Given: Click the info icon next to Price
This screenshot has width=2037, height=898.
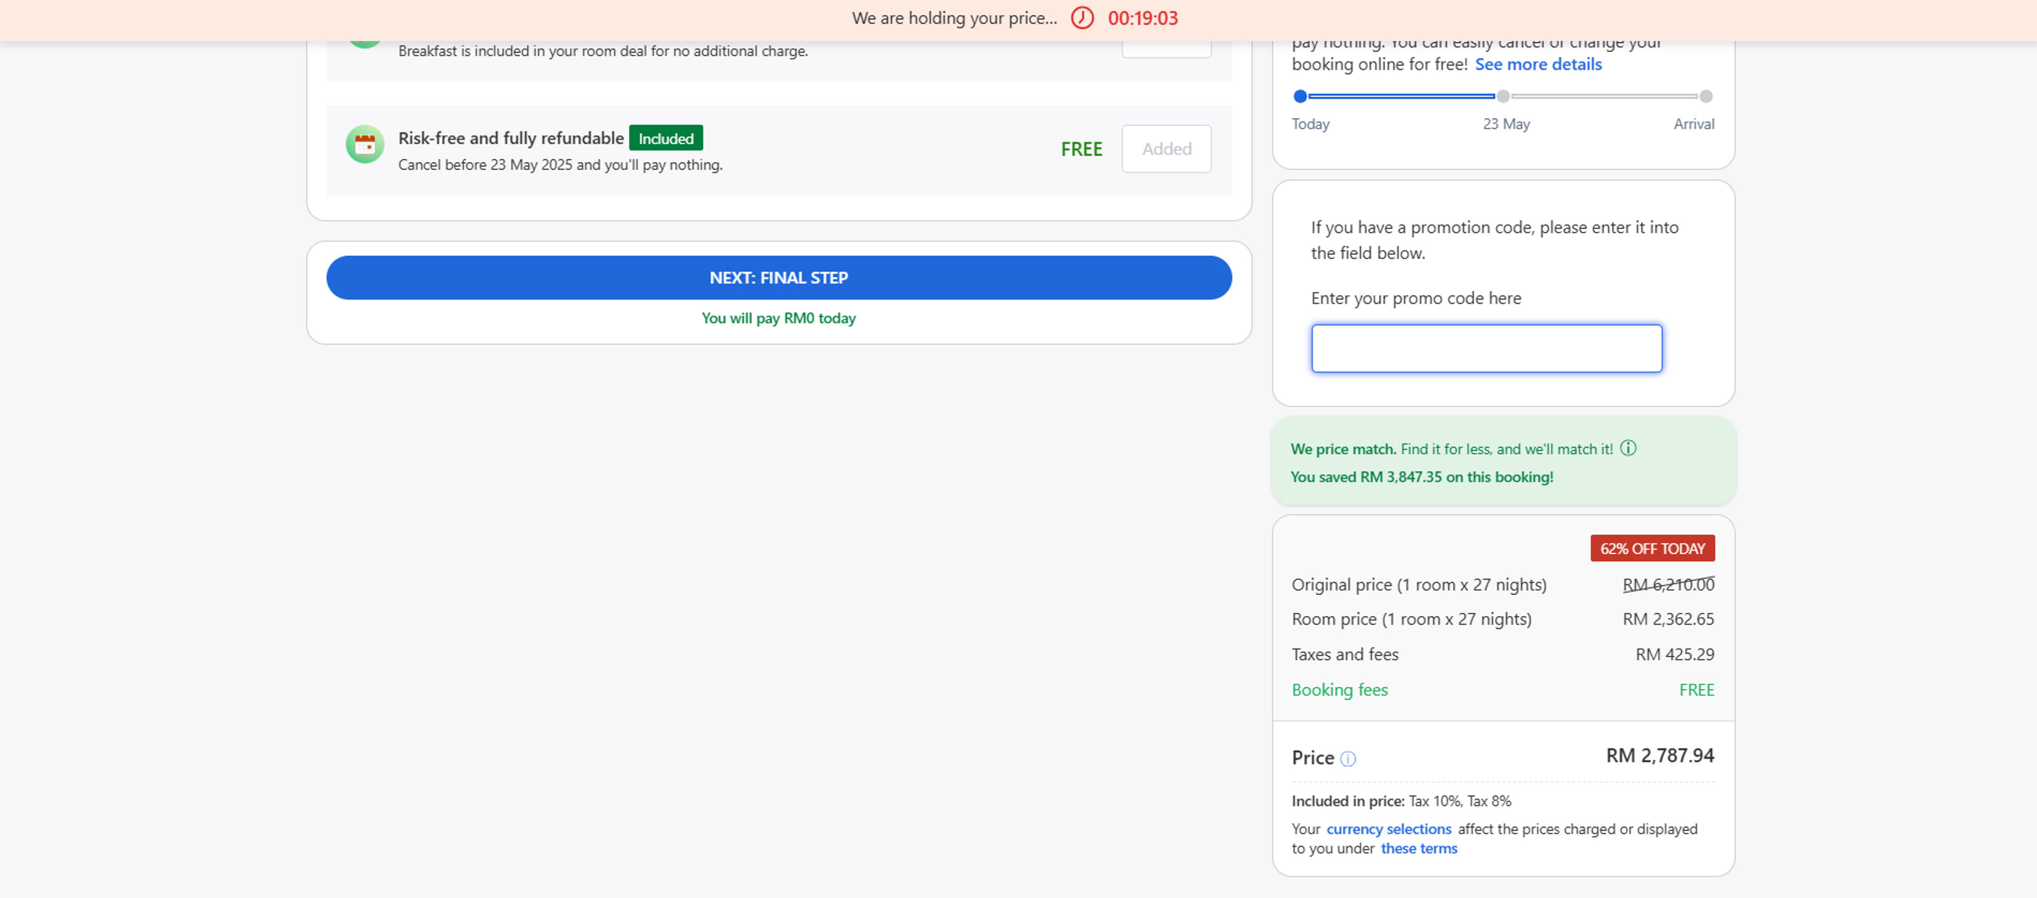Looking at the screenshot, I should pos(1348,759).
